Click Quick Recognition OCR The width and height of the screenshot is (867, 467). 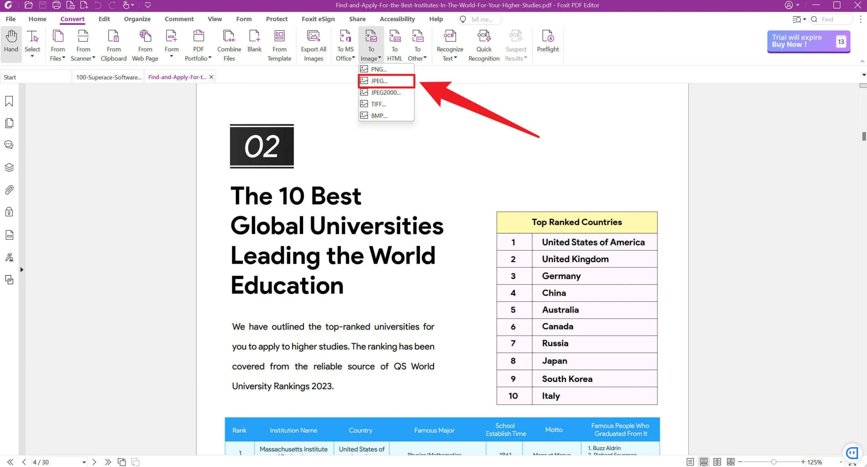[484, 44]
